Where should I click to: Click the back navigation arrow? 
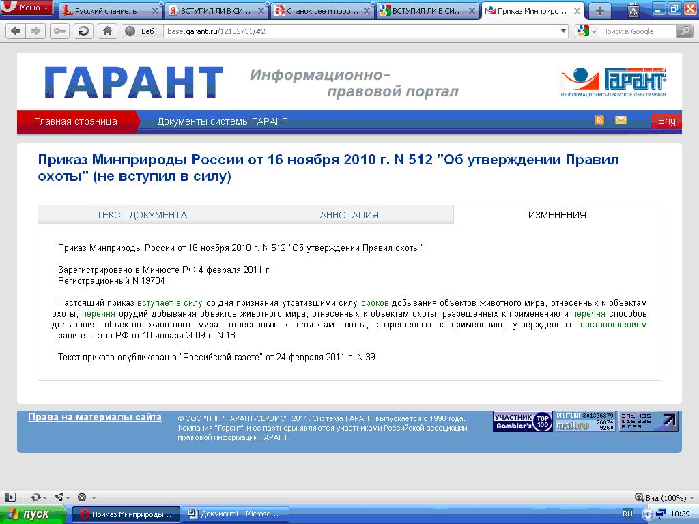(15, 31)
